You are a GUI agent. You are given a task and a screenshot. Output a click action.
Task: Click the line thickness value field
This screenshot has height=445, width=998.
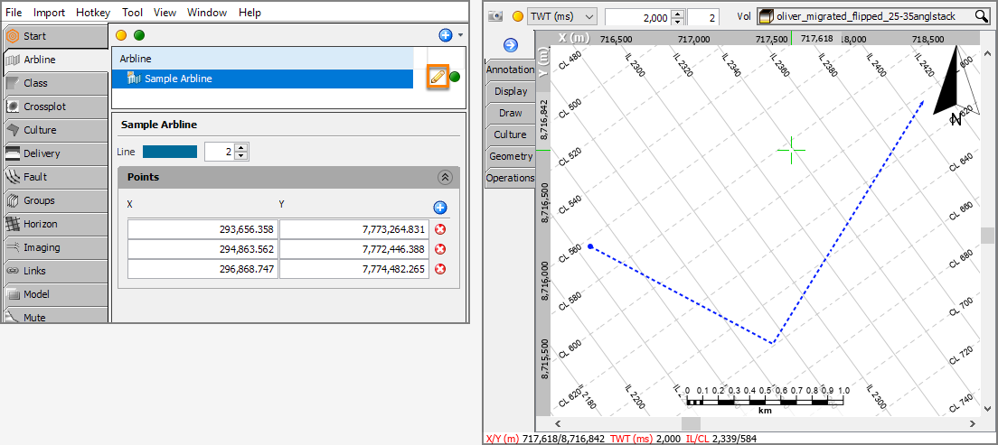click(x=221, y=152)
